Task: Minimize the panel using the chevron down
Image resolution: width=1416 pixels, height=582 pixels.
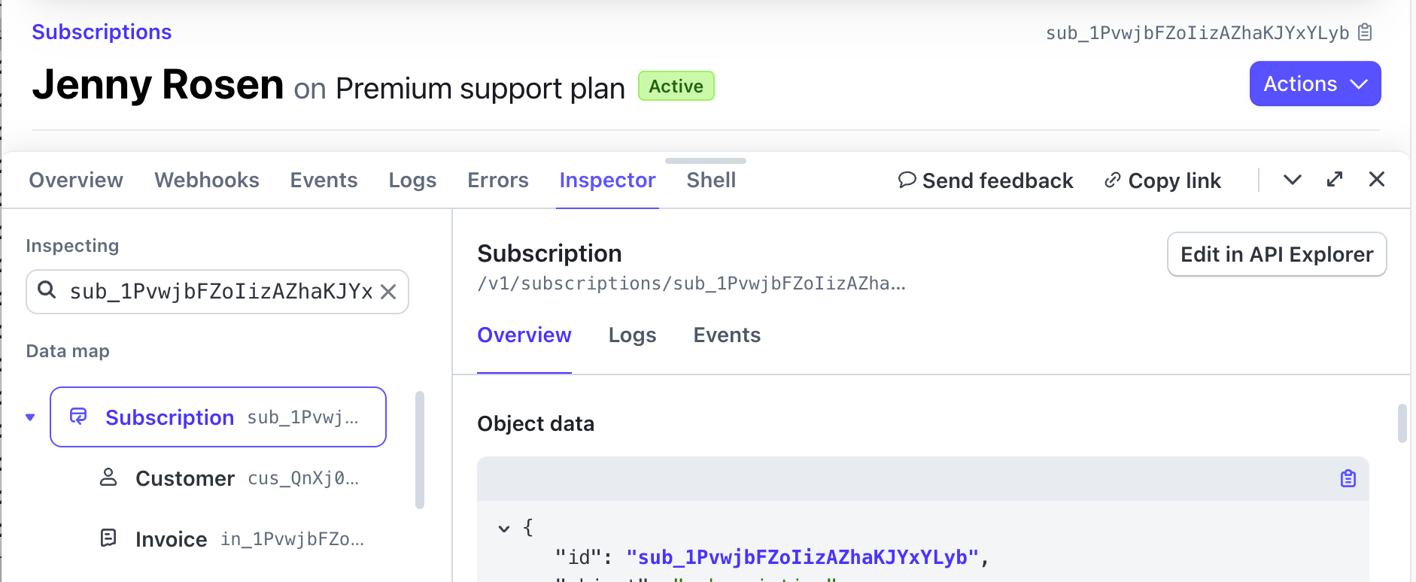Action: pyautogui.click(x=1292, y=180)
